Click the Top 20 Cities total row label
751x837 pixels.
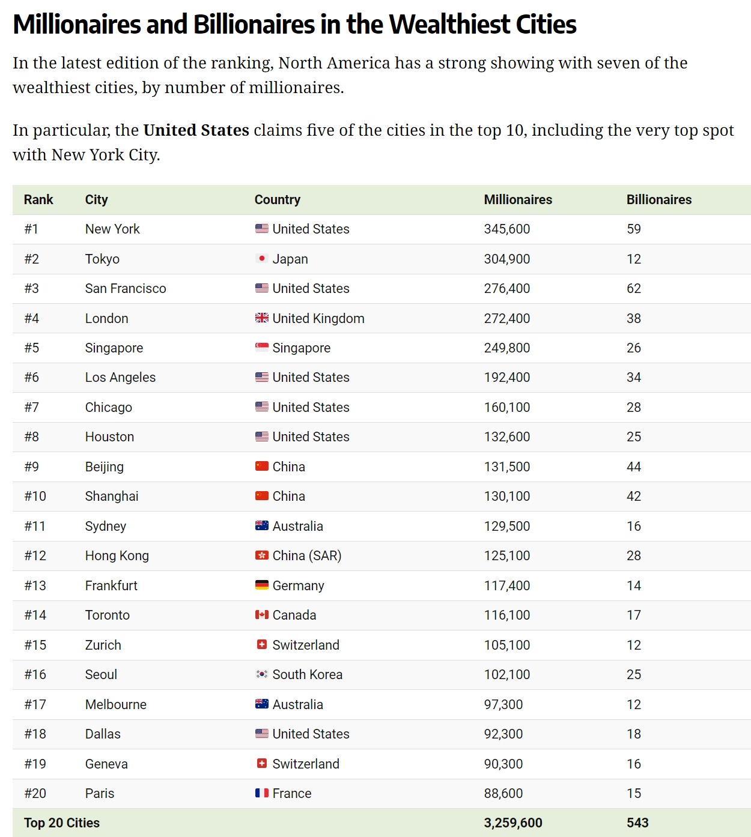pyautogui.click(x=62, y=823)
